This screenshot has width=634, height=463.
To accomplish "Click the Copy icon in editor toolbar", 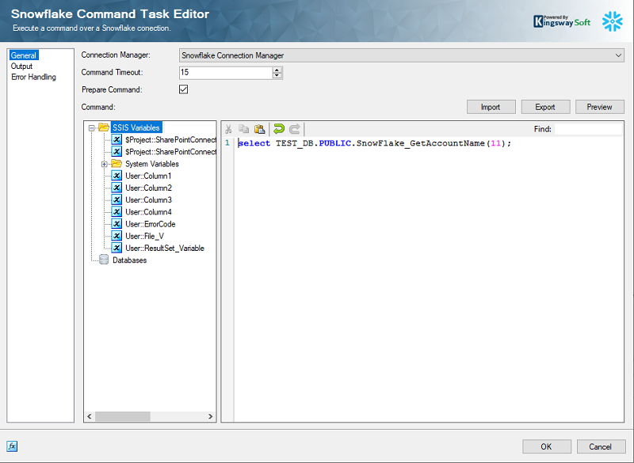I will pyautogui.click(x=243, y=129).
